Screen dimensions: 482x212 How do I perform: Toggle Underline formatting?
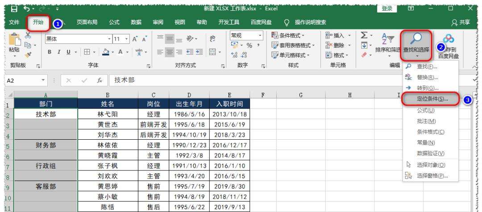(68, 52)
